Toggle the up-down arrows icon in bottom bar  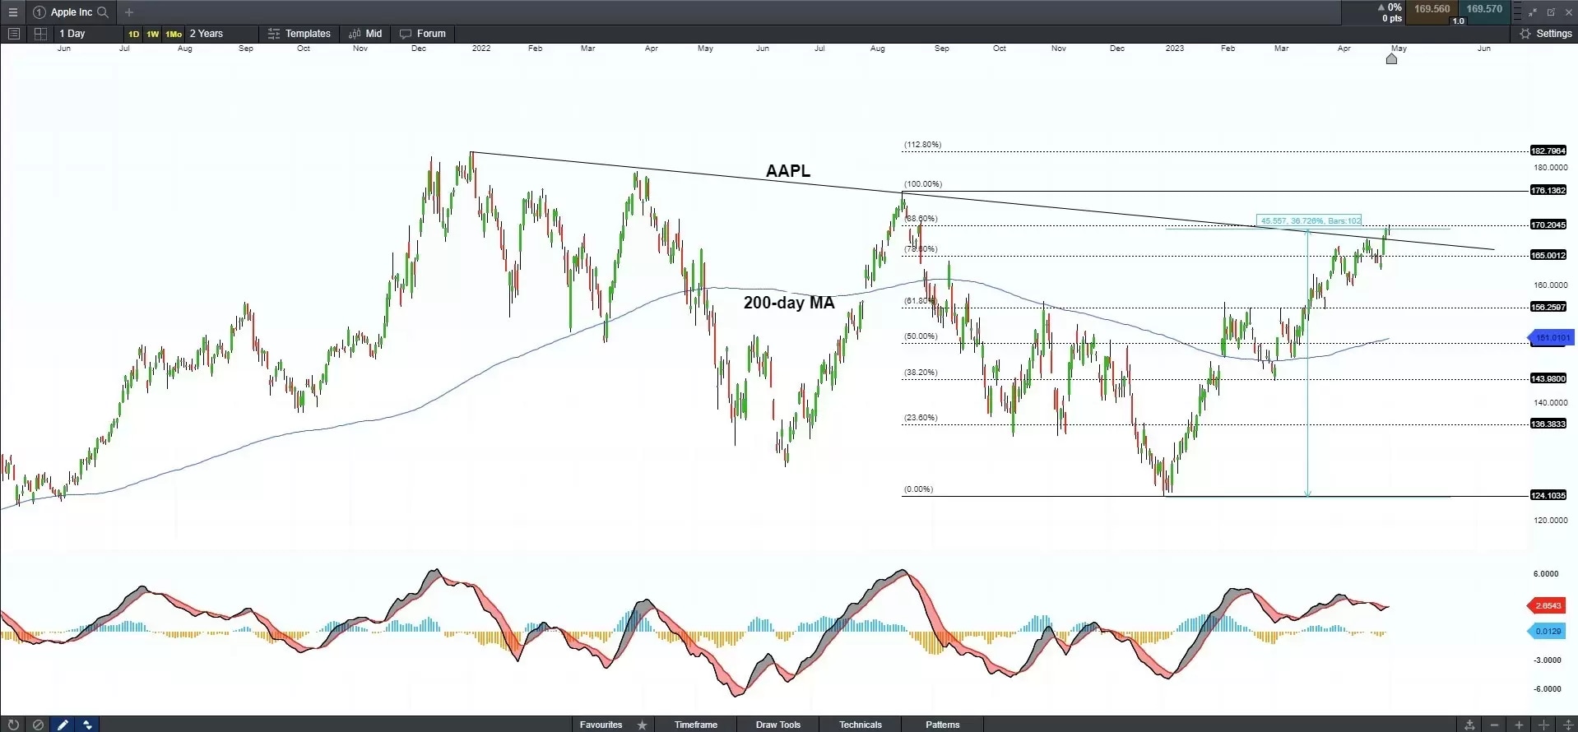87,725
